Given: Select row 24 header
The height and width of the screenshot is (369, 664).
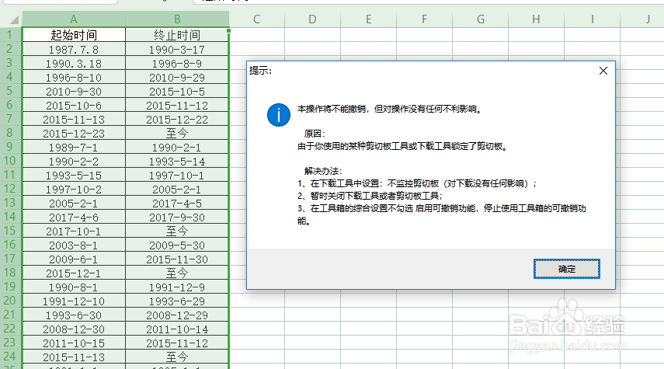Looking at the screenshot, I should (x=11, y=357).
